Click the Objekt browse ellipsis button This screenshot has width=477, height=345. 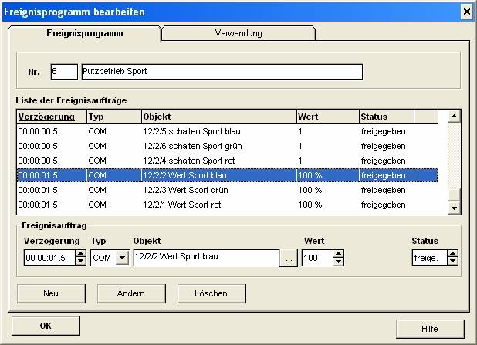[x=288, y=259]
